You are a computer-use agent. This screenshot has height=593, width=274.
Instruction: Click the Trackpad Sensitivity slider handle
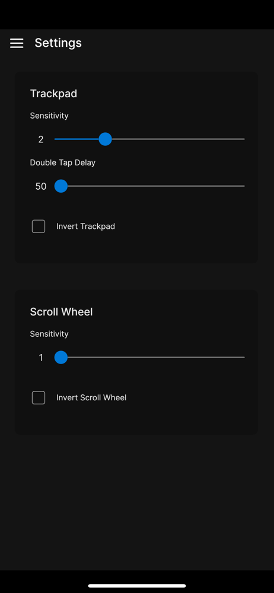(105, 139)
